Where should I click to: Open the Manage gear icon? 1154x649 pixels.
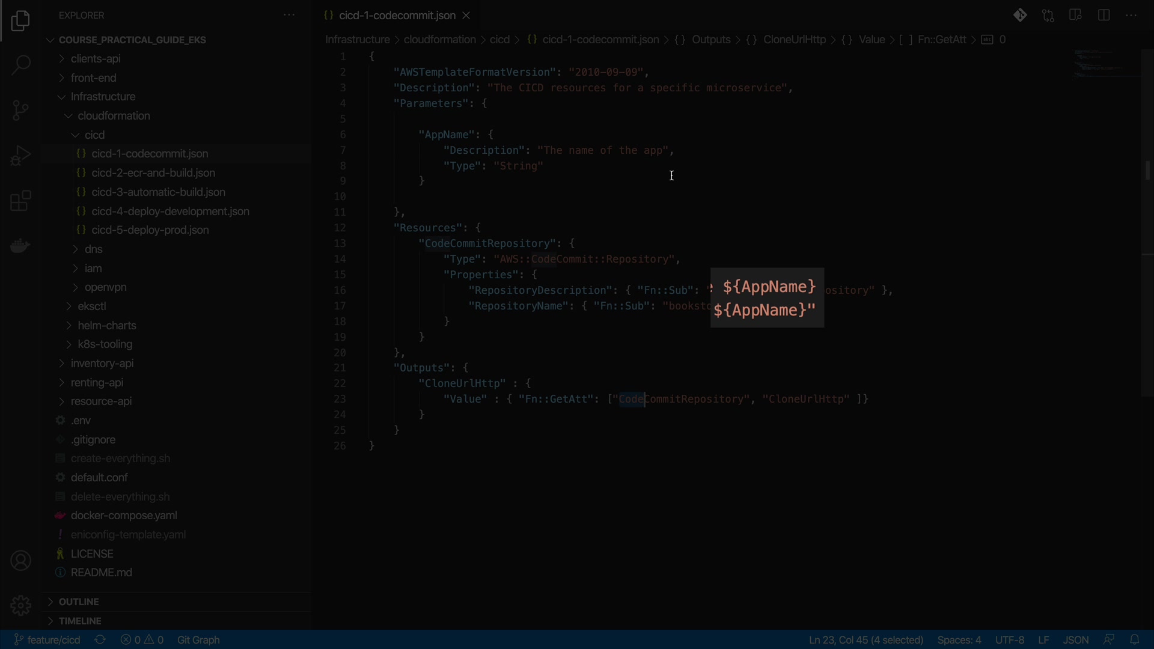point(20,605)
